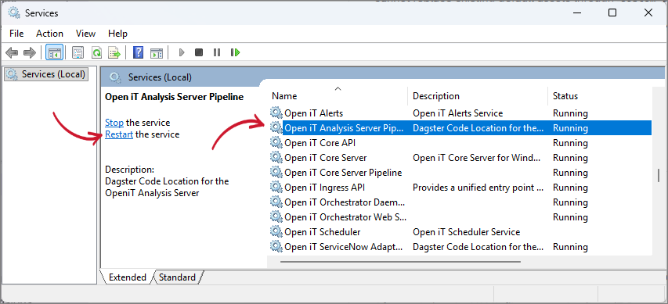Switch to the Extended tab
The height and width of the screenshot is (304, 668).
[127, 277]
